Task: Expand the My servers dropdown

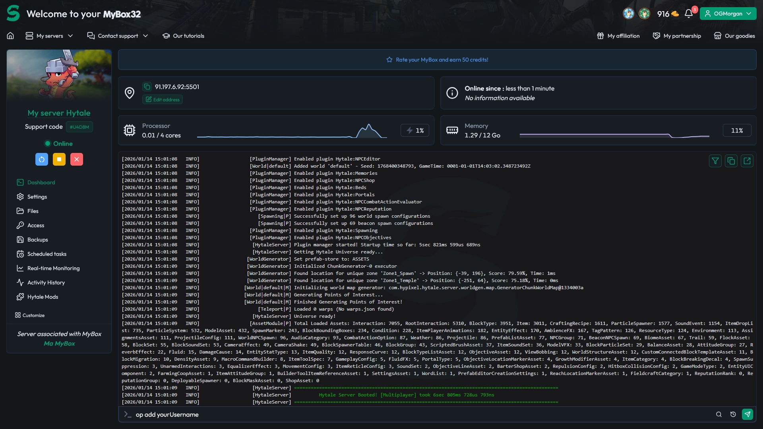Action: coord(49,36)
